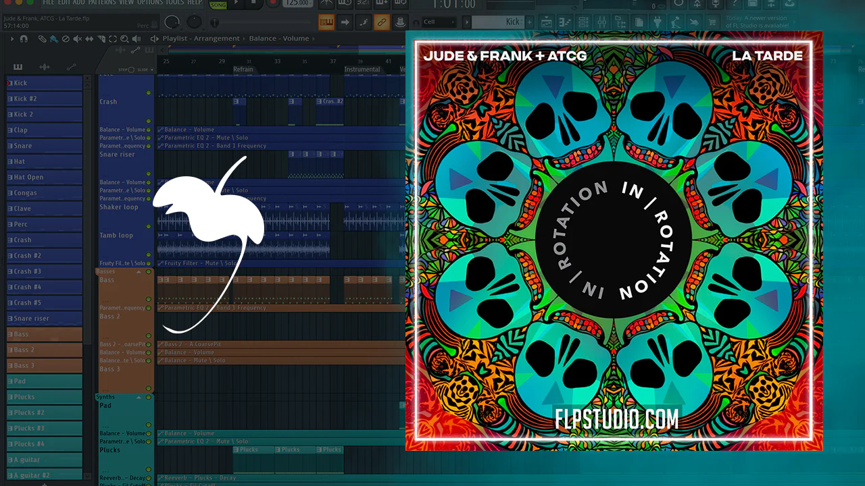Select the Paint brush tool in playlist
This screenshot has width=865, height=486.
(x=53, y=38)
